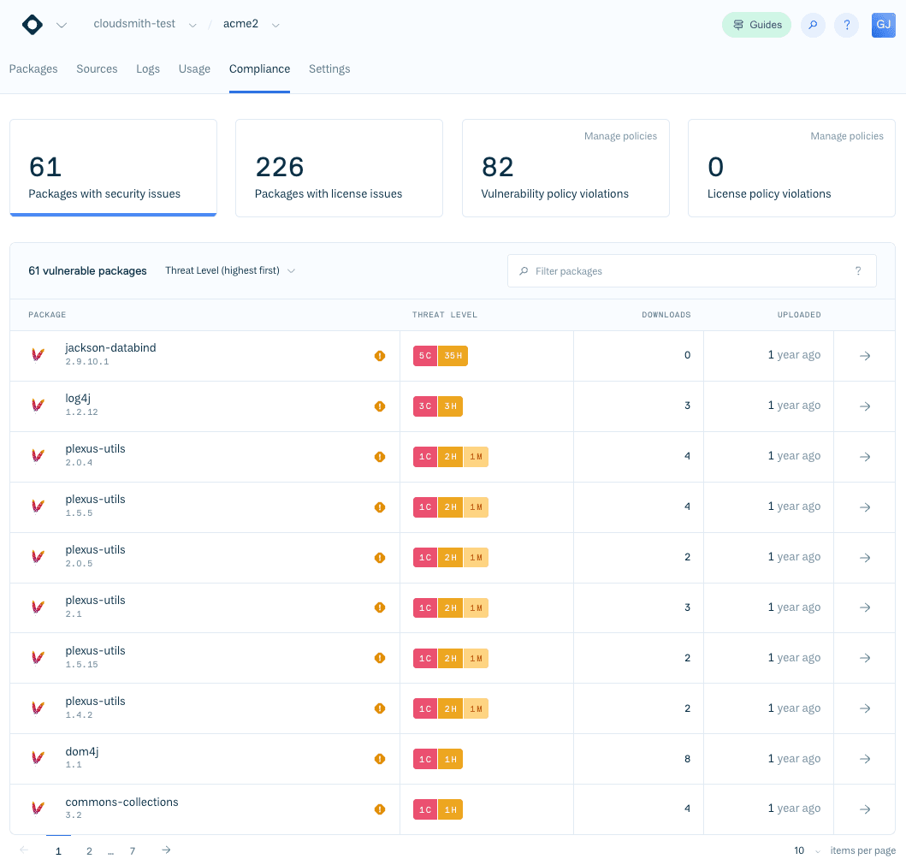This screenshot has width=906, height=865.
Task: Click Manage policies on License policy card
Action: tap(846, 136)
